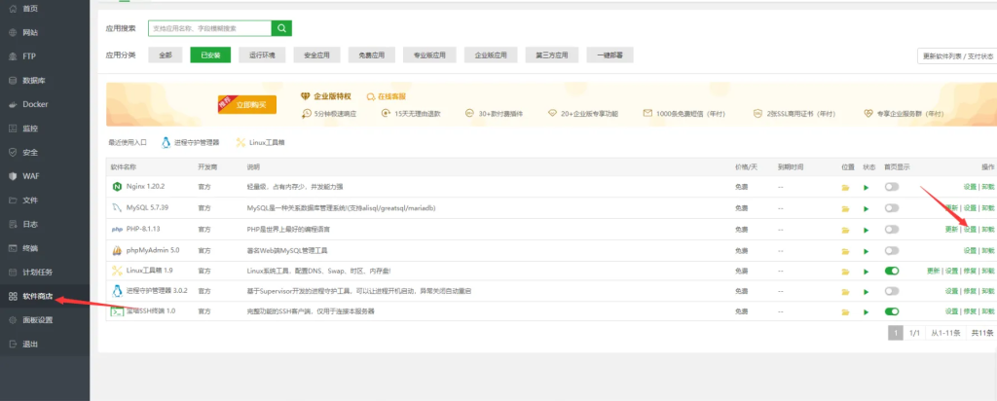Click the Nginx row green play status icon
The image size is (997, 401).
pyautogui.click(x=866, y=188)
